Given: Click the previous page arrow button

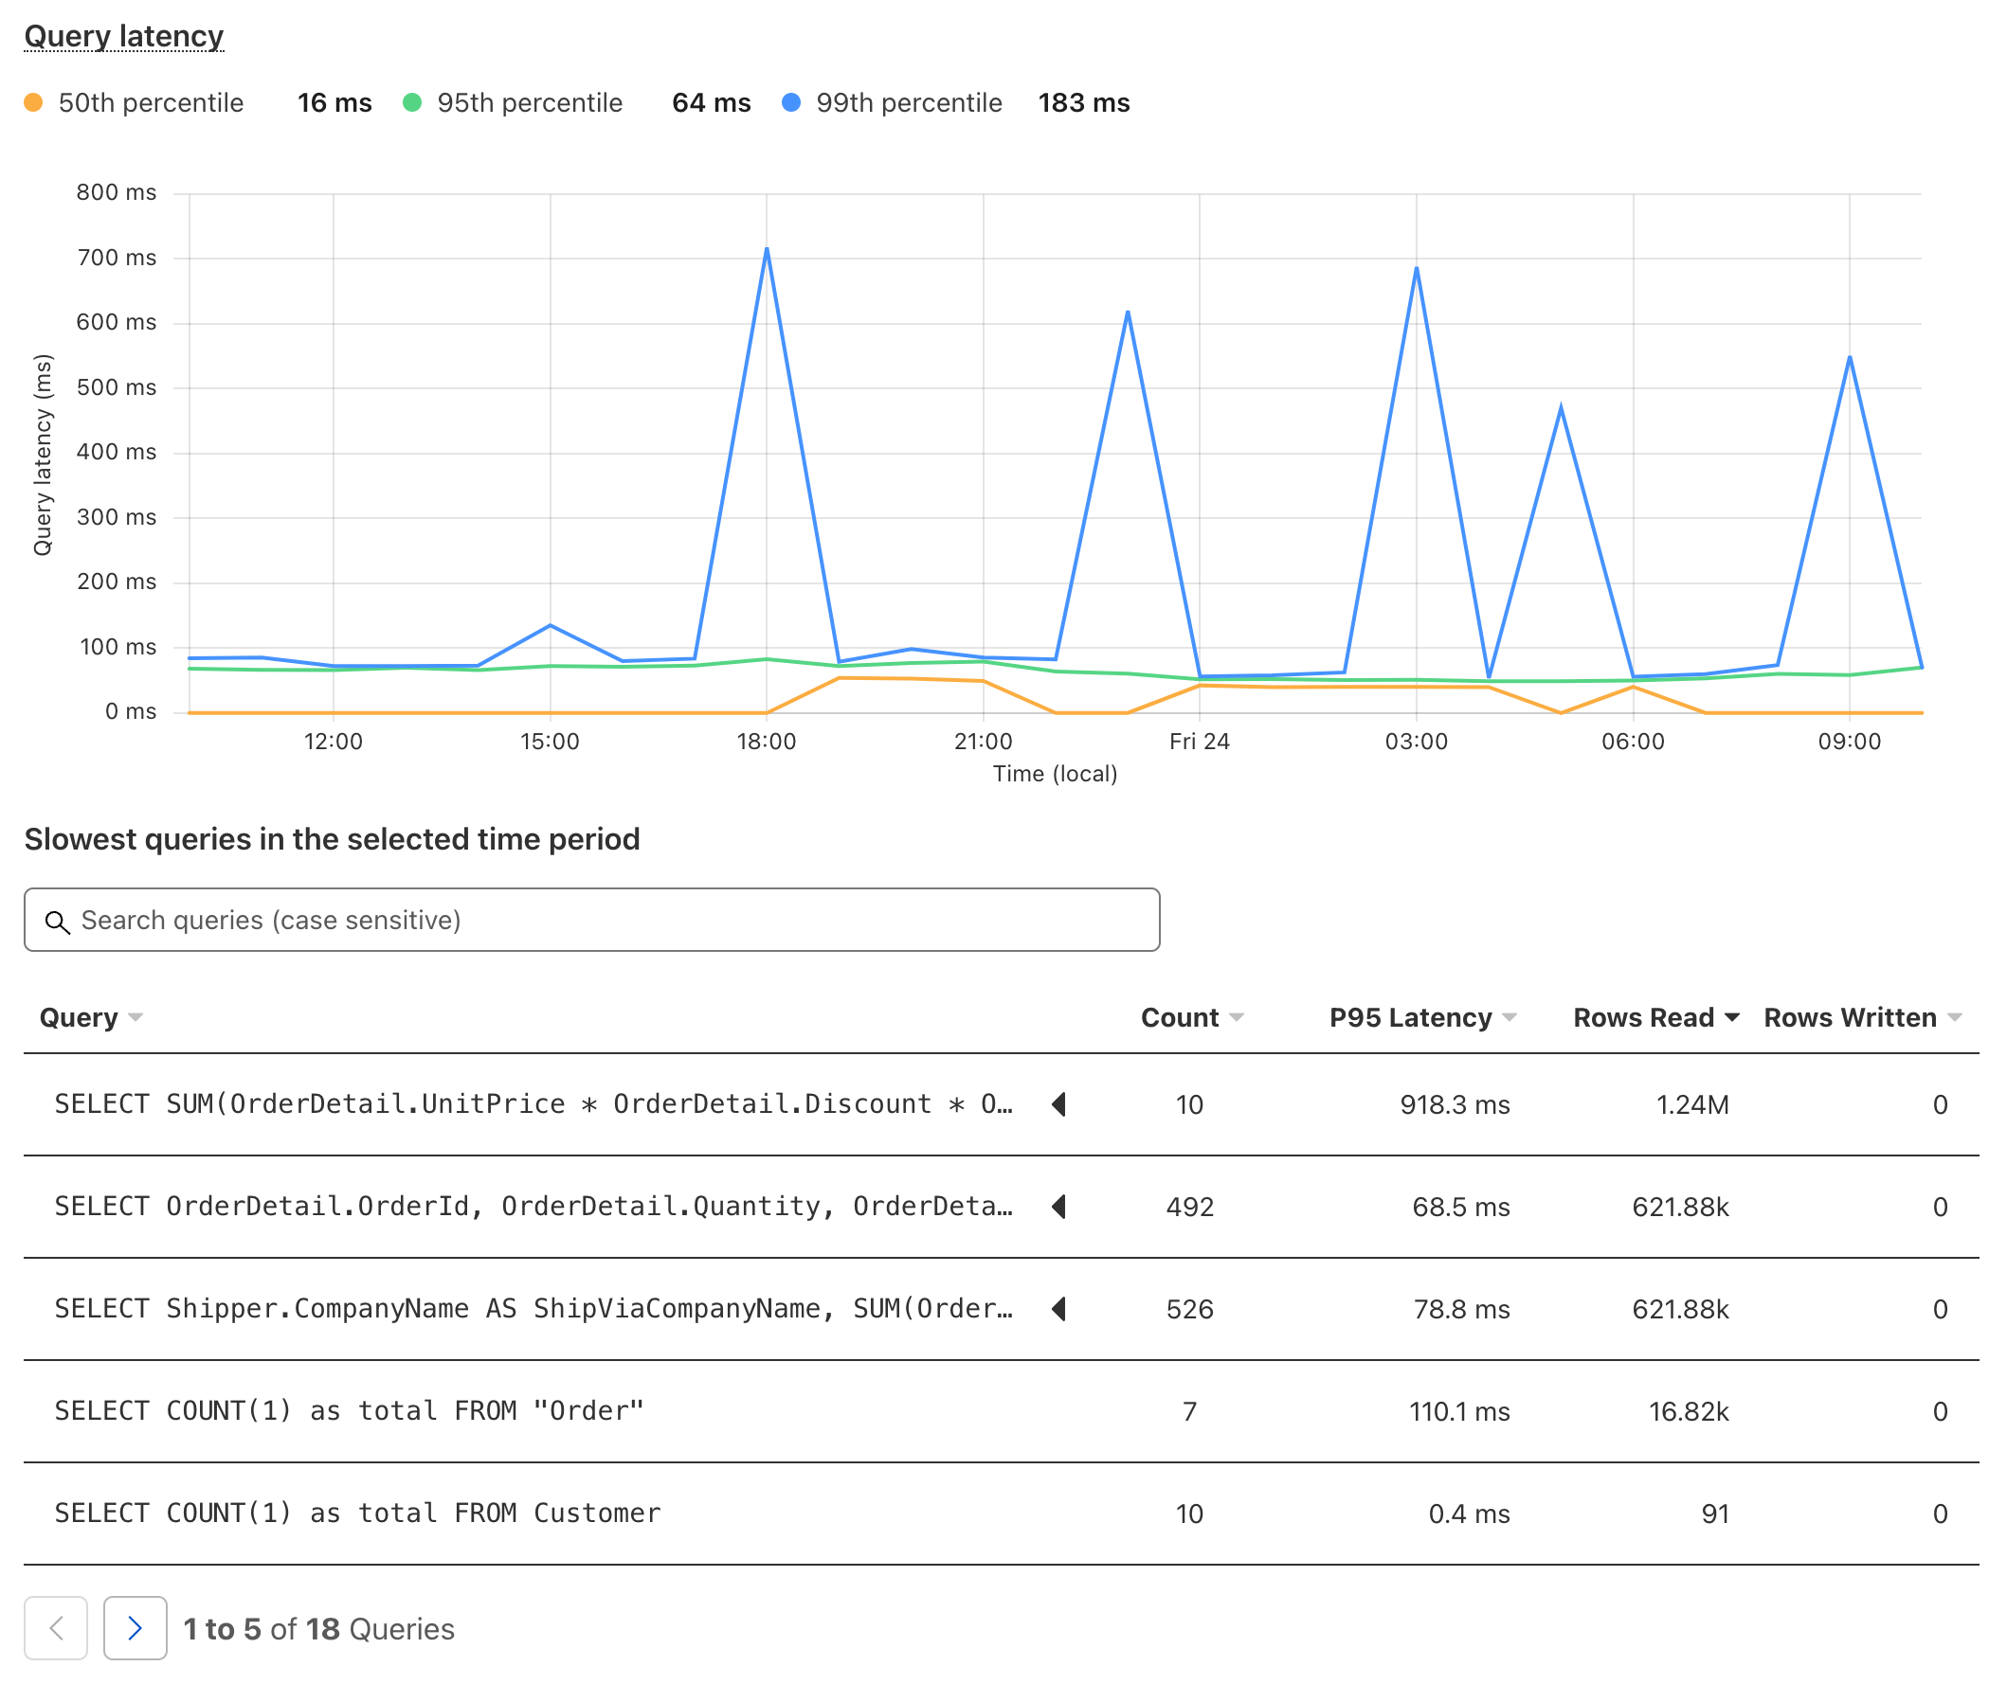Looking at the screenshot, I should point(57,1627).
